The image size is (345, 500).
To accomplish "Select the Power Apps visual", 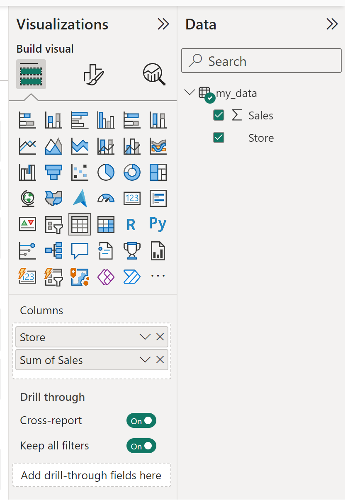I will [x=106, y=276].
